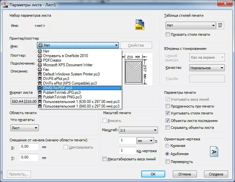Image resolution: width=235 pixels, height=182 pixels.
Task: Select DWG To PDF.pc3 plotter
Action: (79, 88)
